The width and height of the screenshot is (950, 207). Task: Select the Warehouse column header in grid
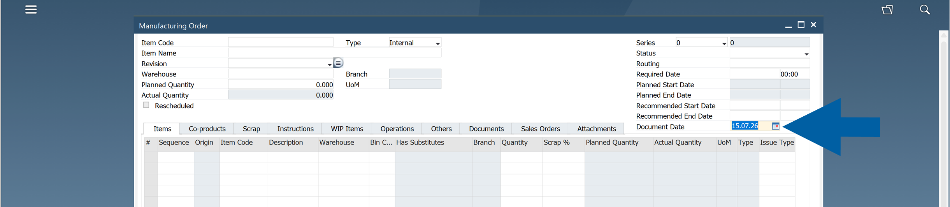click(x=344, y=143)
